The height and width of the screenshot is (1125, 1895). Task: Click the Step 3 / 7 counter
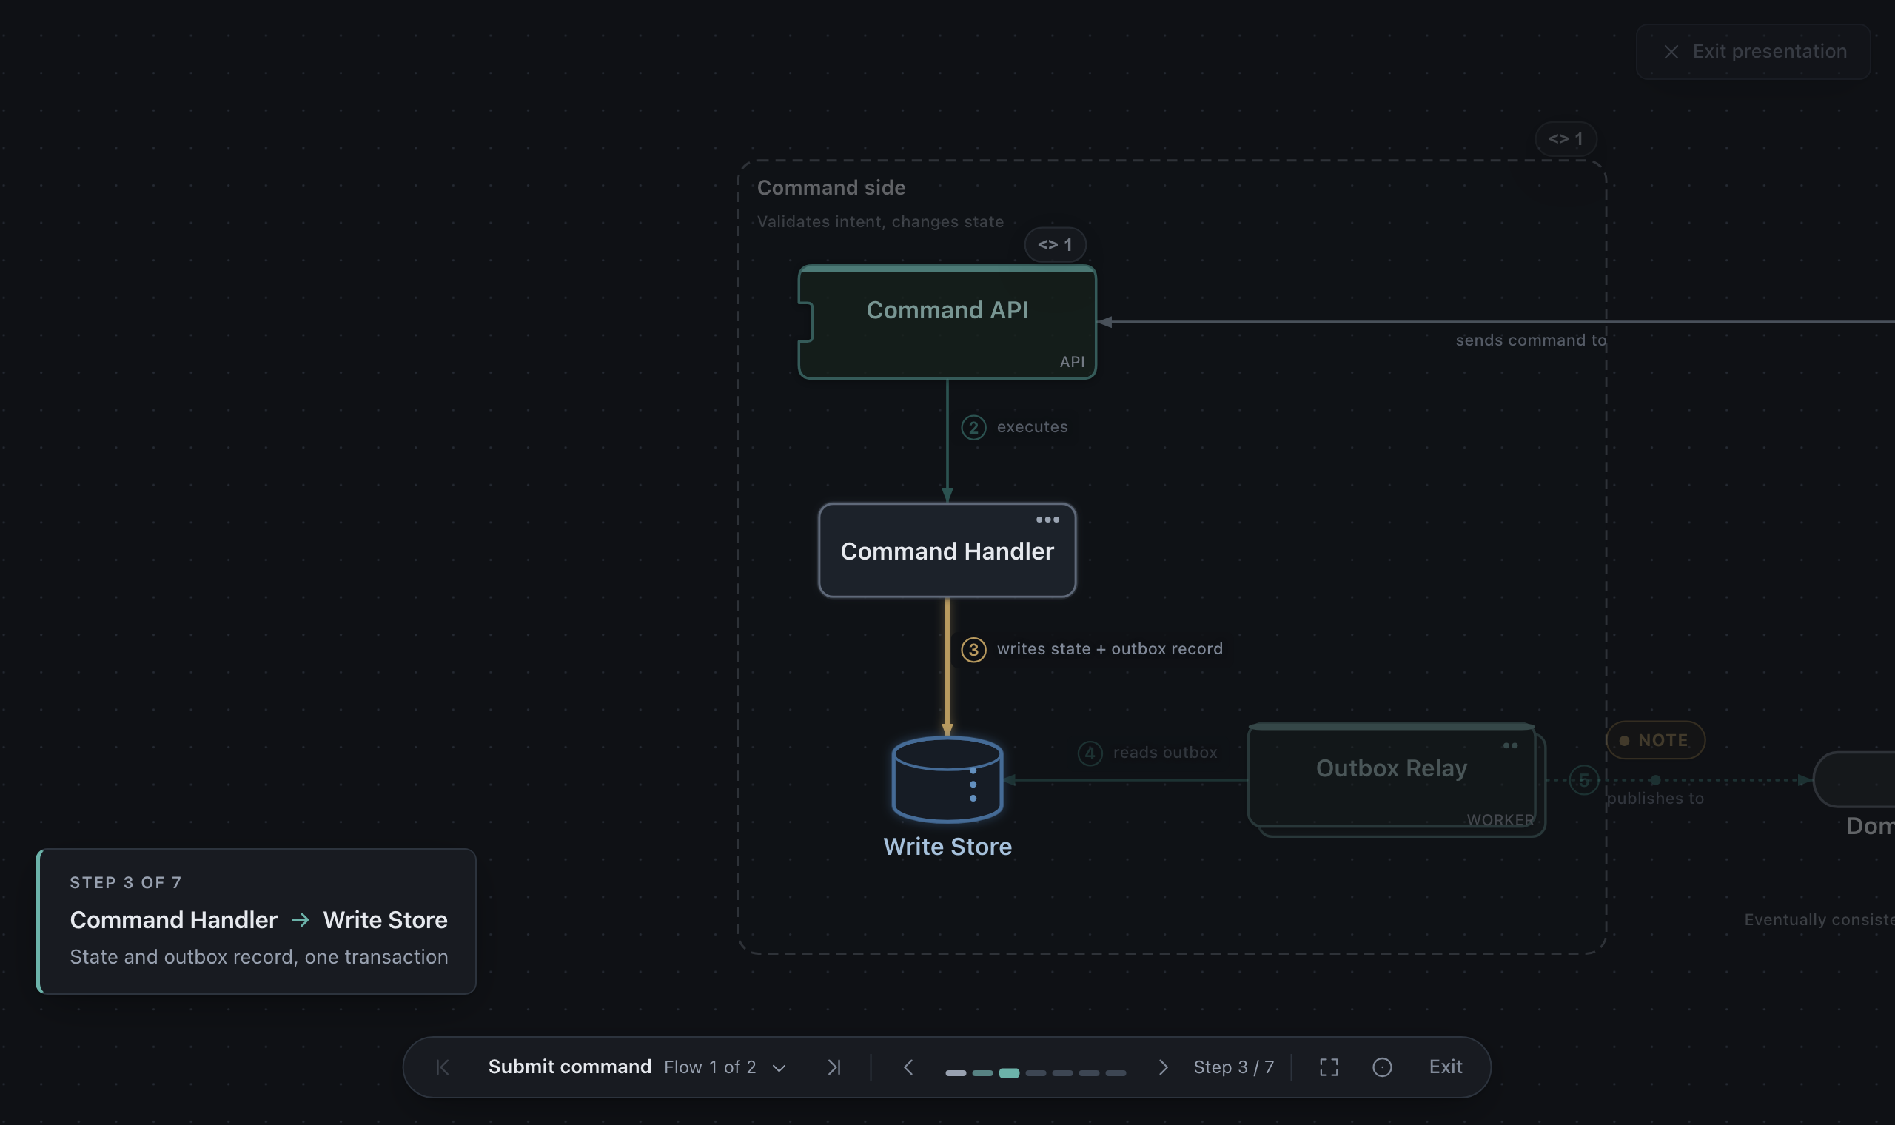coord(1233,1067)
